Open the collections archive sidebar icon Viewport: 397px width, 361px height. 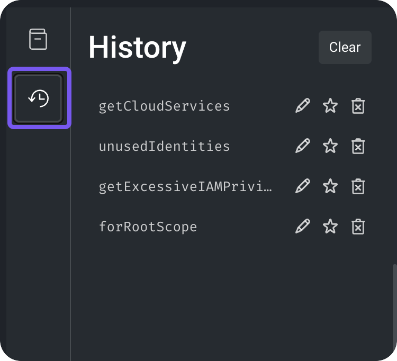pos(38,40)
